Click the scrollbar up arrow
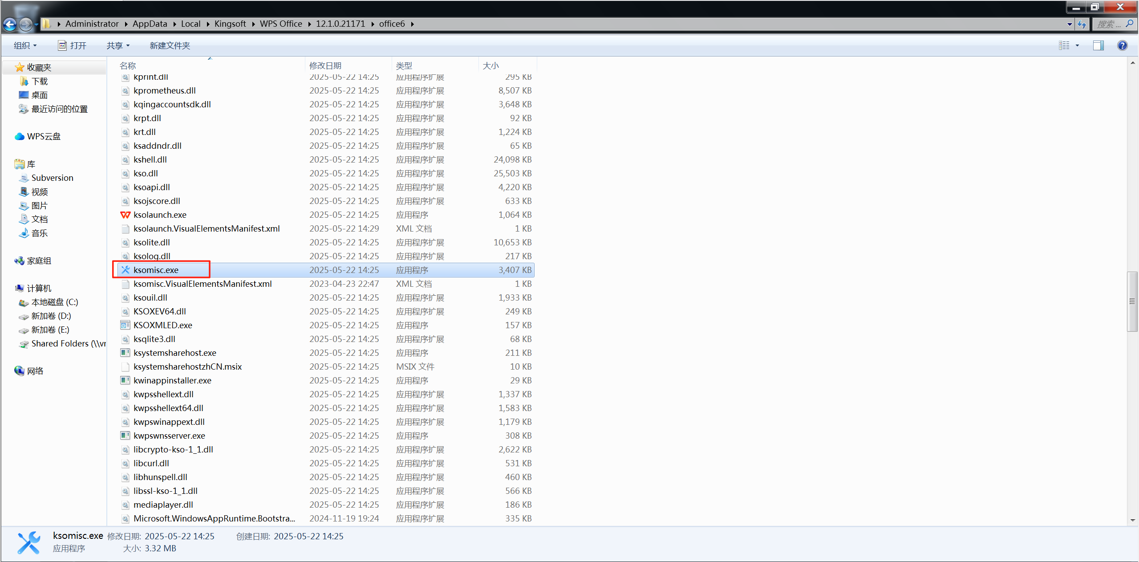Screen dimensions: 1139x562 [1132, 63]
